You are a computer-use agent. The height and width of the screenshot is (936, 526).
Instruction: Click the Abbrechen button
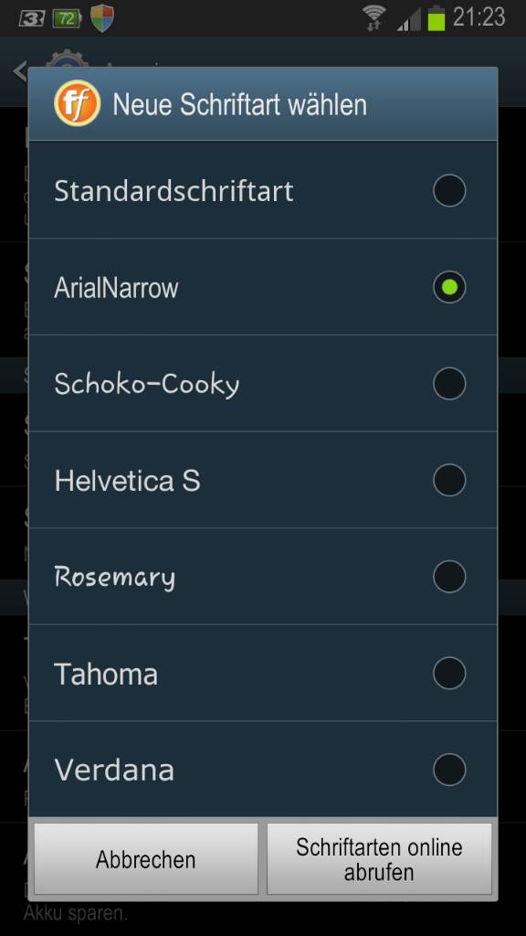(146, 859)
